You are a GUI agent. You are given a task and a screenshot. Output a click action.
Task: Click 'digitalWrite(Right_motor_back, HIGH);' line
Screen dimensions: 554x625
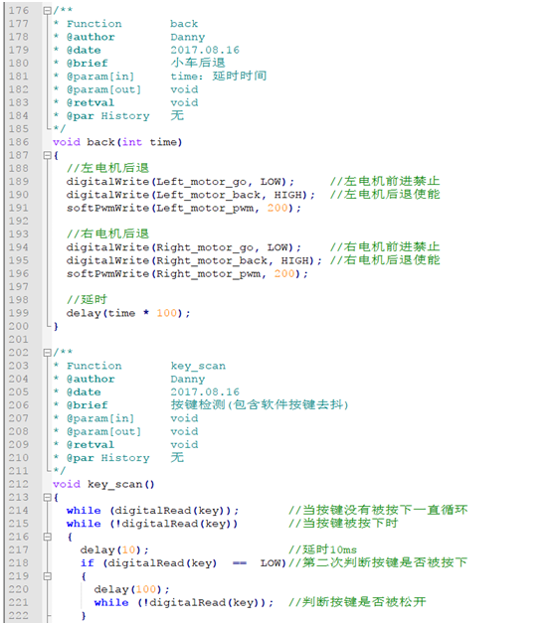[x=194, y=260]
